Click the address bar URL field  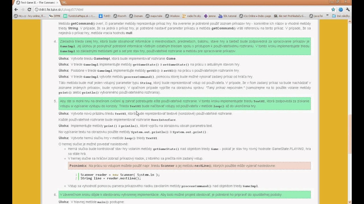point(182,9)
